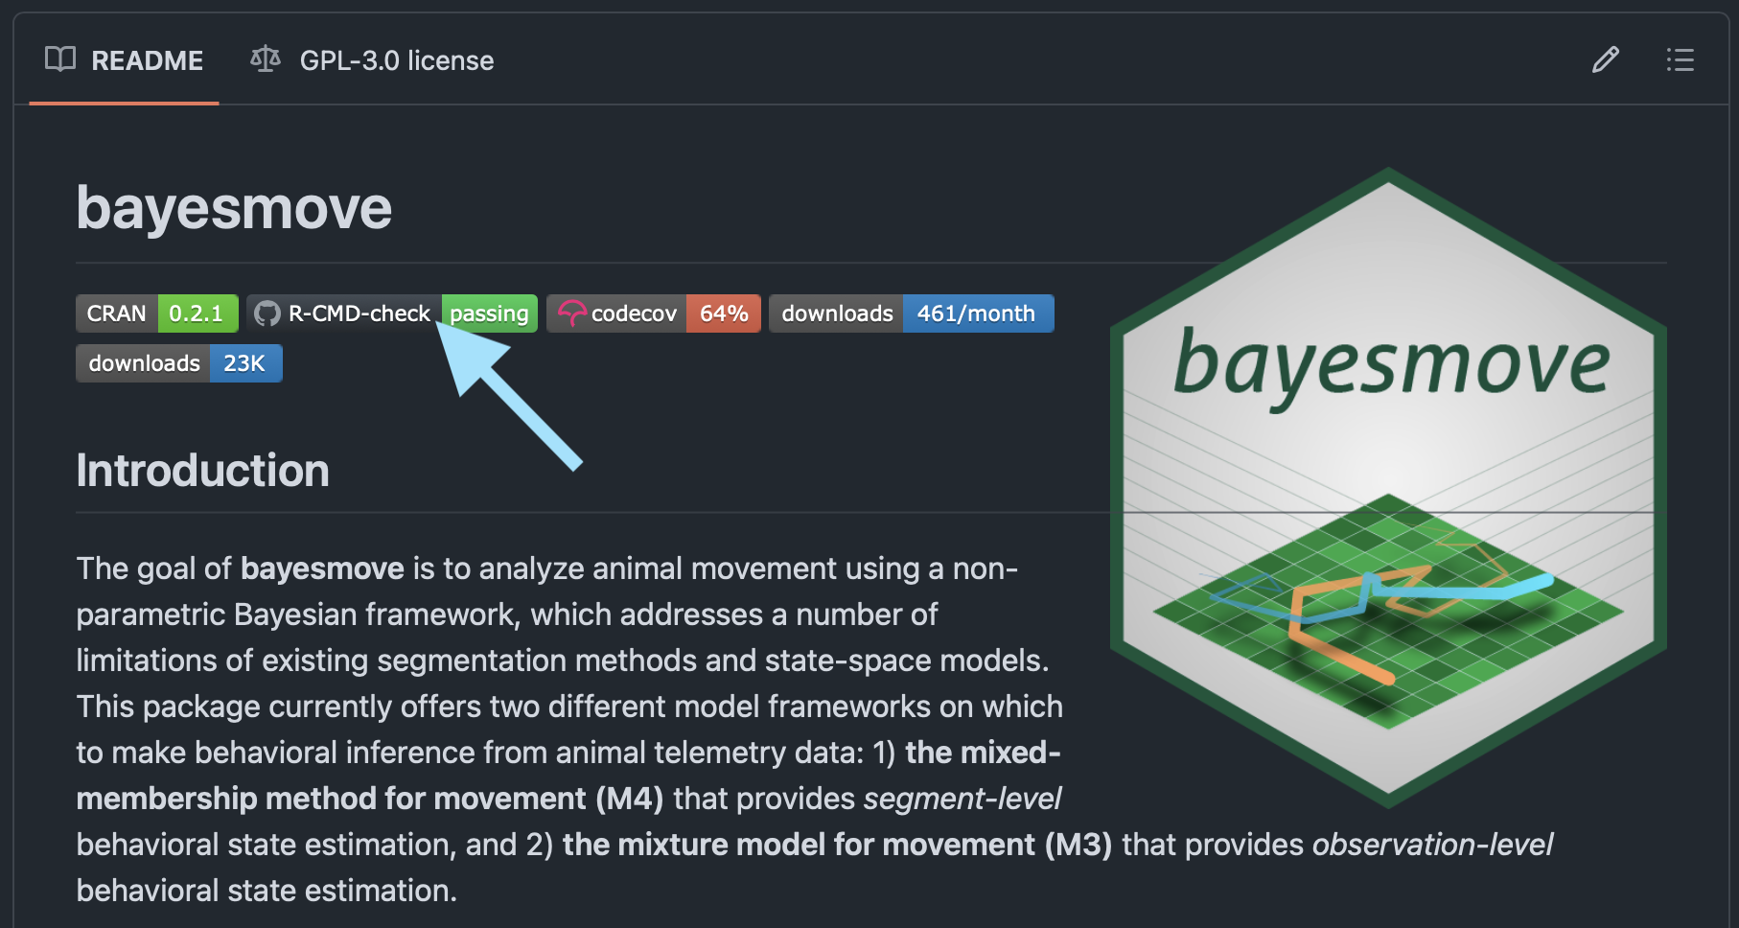This screenshot has width=1739, height=928.
Task: Click the GitHub logo in R-CMD-check badge
Action: [267, 313]
